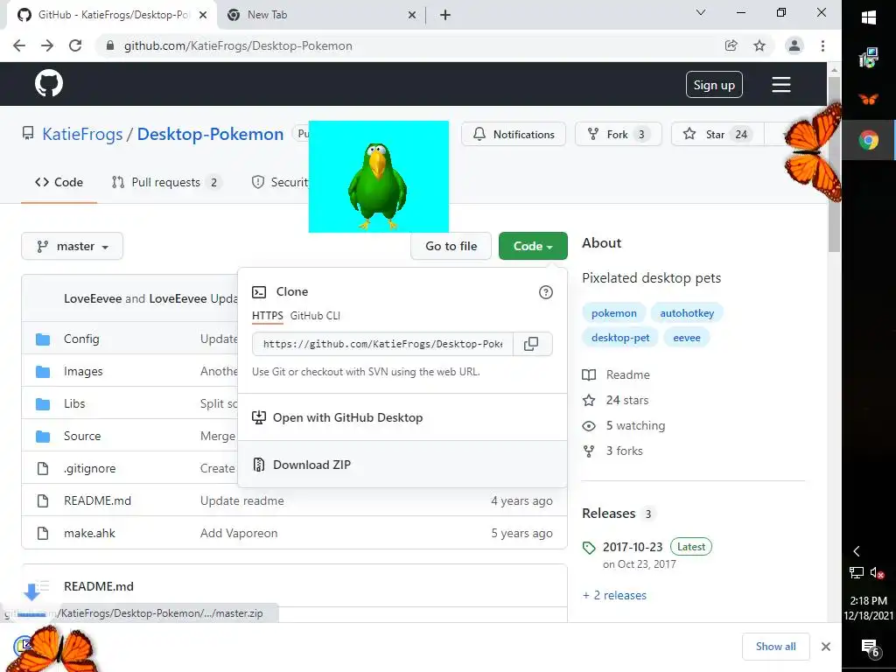Viewport: 896px width, 672px height.
Task: Open the network tray icon
Action: pos(856,572)
